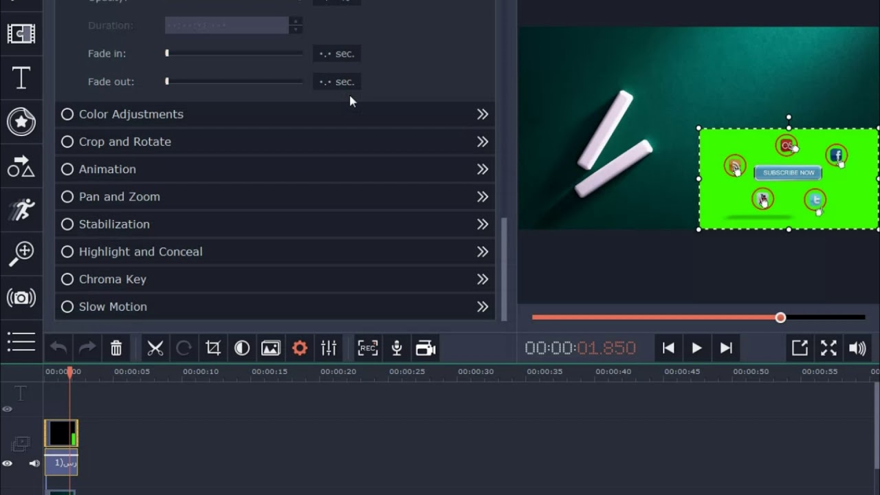Split clip with the scissors icon
The width and height of the screenshot is (880, 495).
click(x=155, y=349)
